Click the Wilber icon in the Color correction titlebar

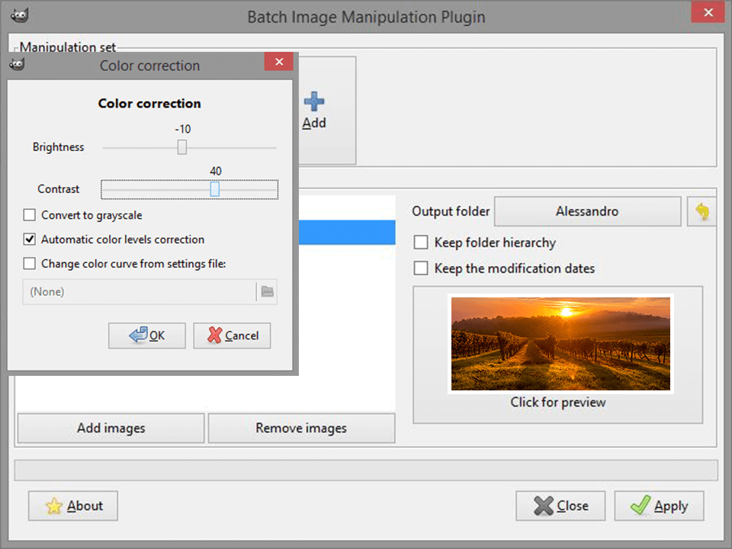(x=17, y=66)
